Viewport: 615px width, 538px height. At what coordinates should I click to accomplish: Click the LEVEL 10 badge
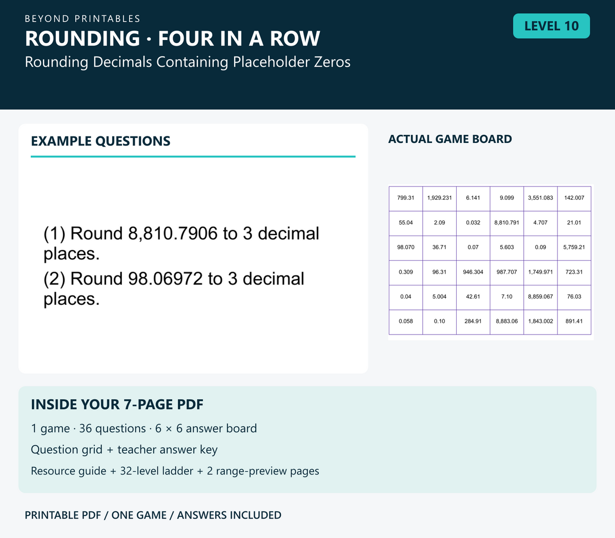(x=551, y=26)
